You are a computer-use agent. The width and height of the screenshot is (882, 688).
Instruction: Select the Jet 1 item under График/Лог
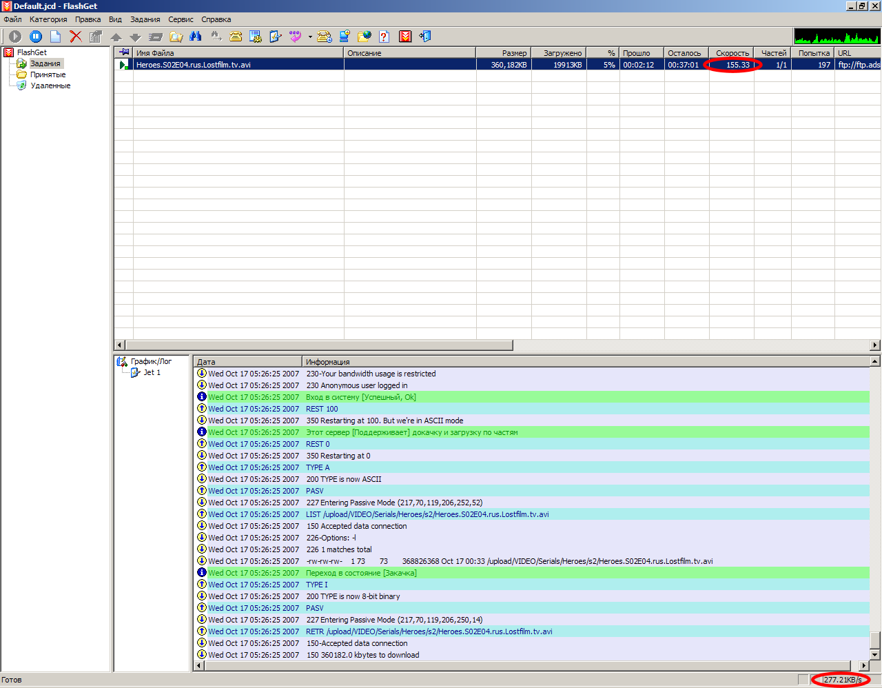coord(152,372)
